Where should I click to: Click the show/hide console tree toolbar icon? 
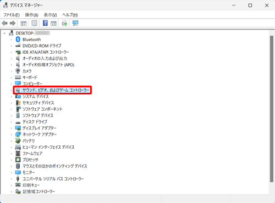(x=24, y=23)
